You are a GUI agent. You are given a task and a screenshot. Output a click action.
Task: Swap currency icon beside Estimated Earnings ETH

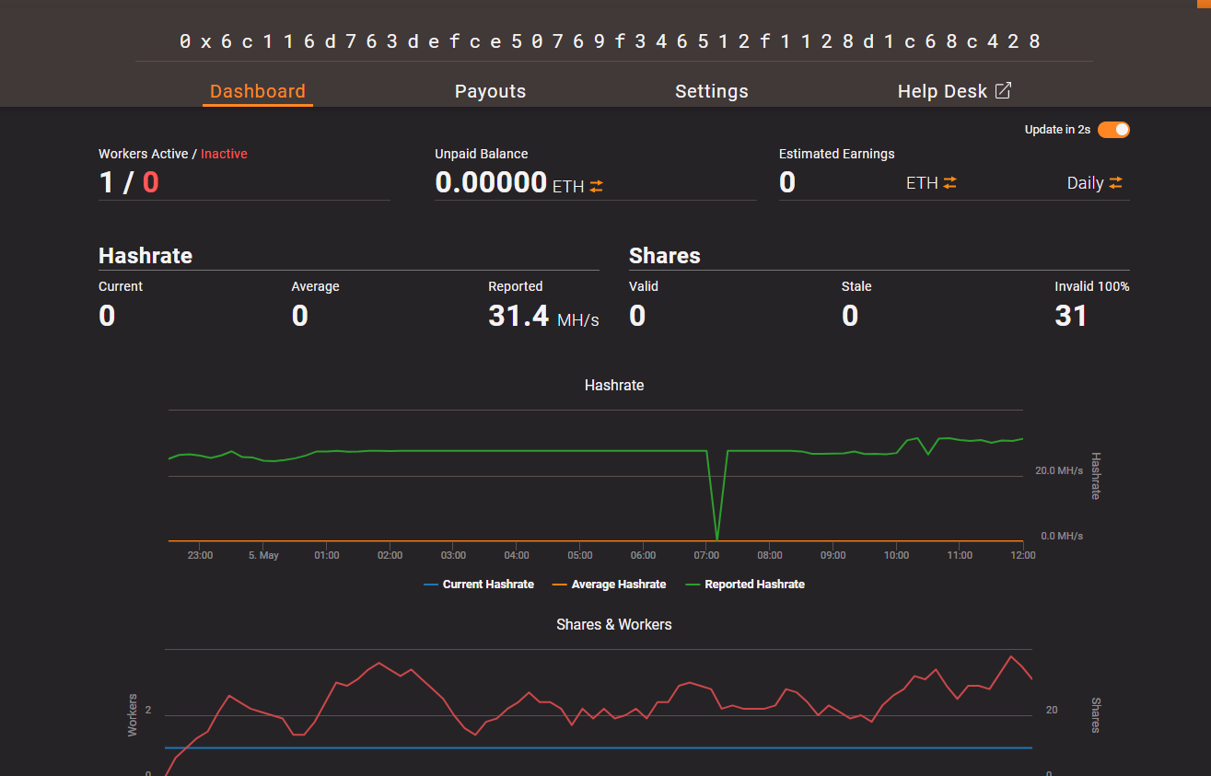[x=950, y=183]
